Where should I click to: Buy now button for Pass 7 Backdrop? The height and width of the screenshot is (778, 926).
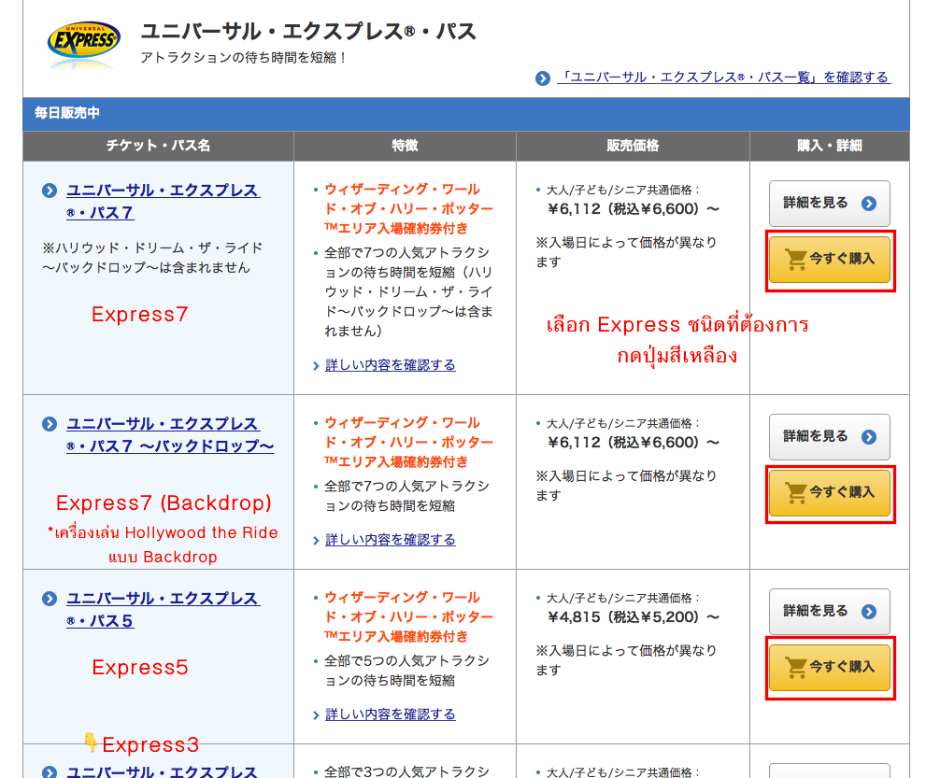[829, 493]
